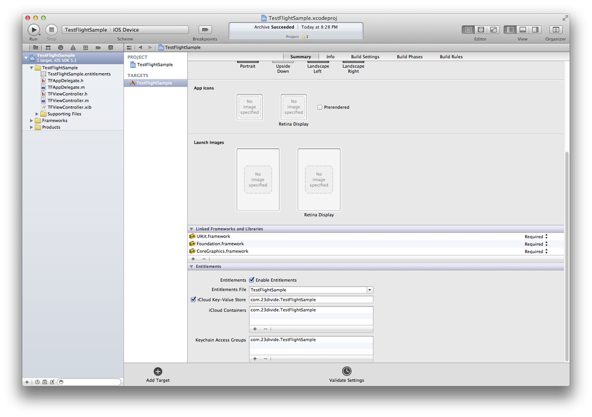Toggle the Prerendered checkbox
Screen dimensions: 592x417
(320, 107)
